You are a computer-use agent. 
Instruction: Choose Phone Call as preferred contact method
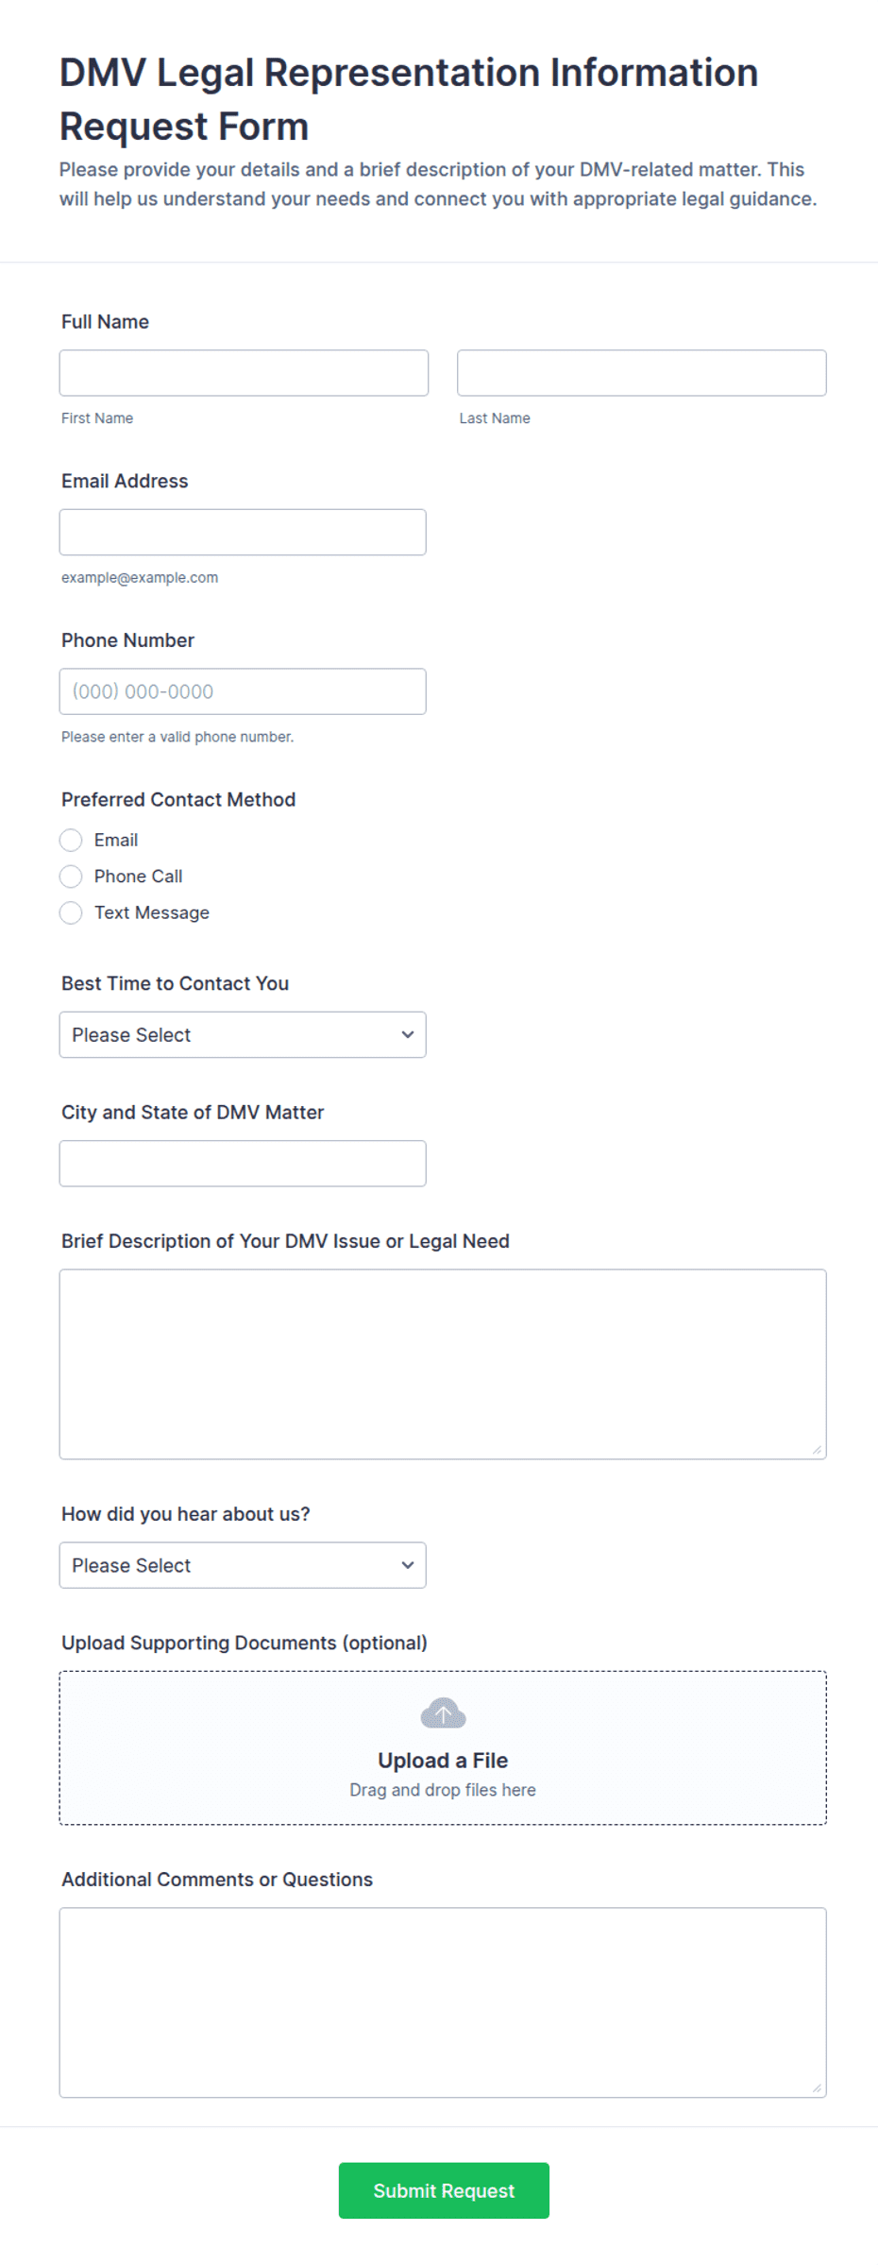(x=71, y=877)
